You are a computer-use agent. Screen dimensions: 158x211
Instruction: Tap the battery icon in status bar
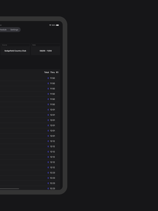[x=58, y=25]
